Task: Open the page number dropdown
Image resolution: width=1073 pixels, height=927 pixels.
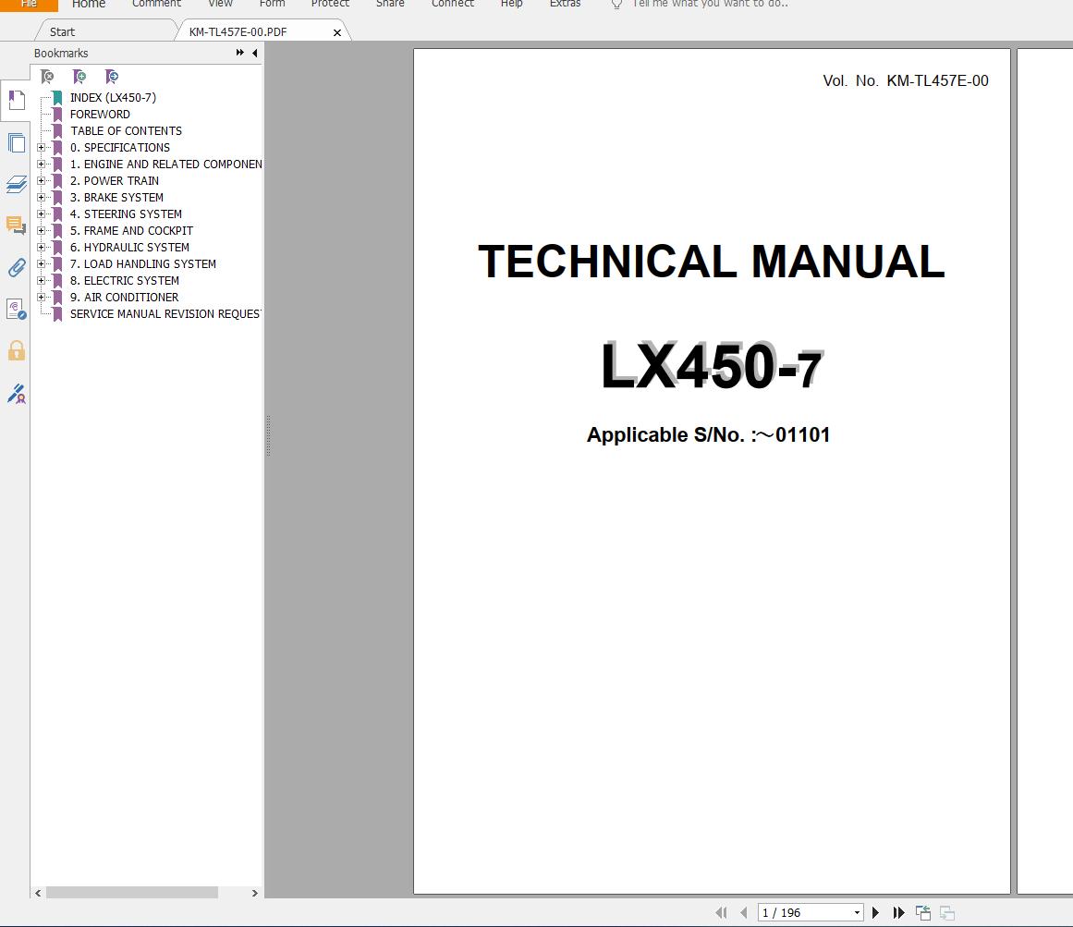Action: [857, 912]
